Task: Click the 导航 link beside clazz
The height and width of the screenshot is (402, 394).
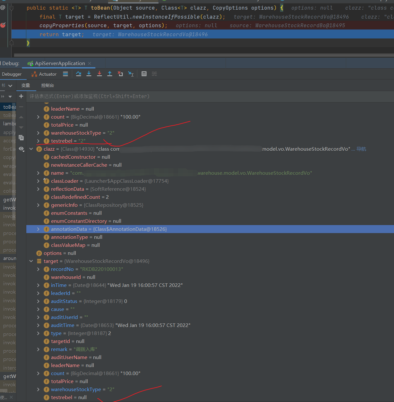Action: click(x=361, y=149)
